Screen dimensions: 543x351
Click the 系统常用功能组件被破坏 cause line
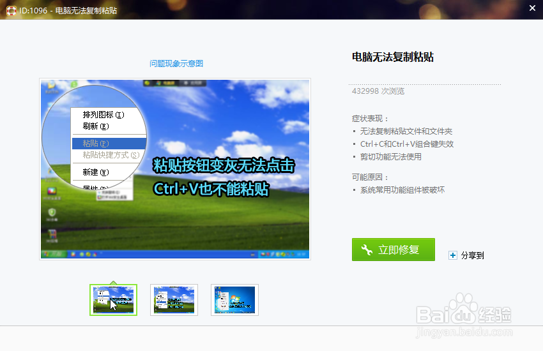point(402,190)
